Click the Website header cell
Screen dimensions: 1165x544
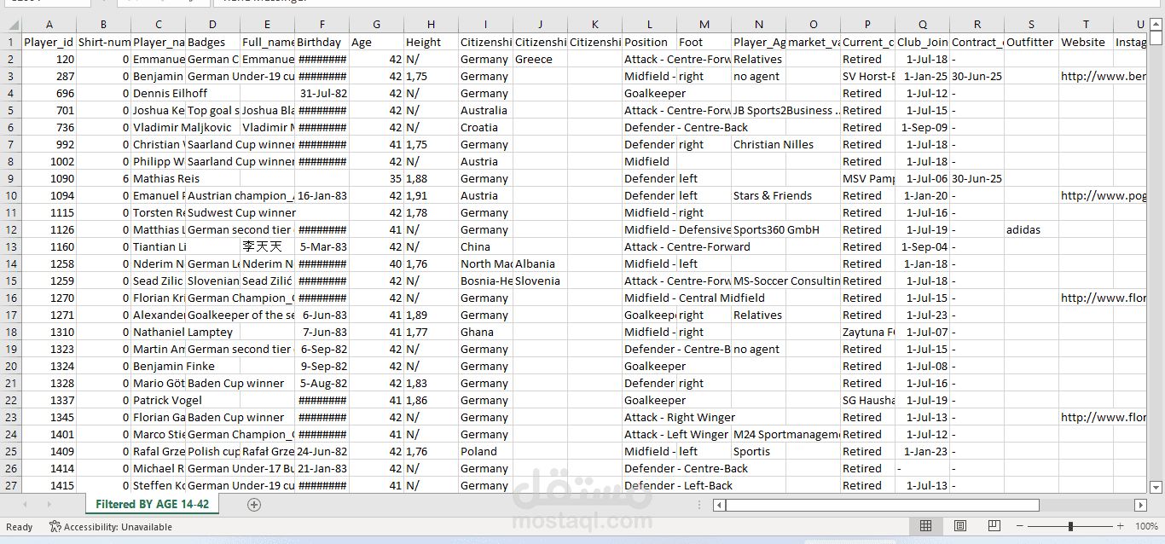(x=1087, y=42)
